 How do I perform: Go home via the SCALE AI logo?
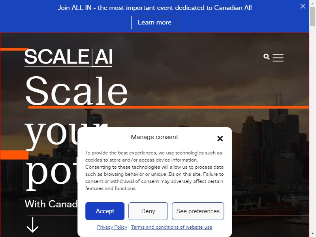68,58
